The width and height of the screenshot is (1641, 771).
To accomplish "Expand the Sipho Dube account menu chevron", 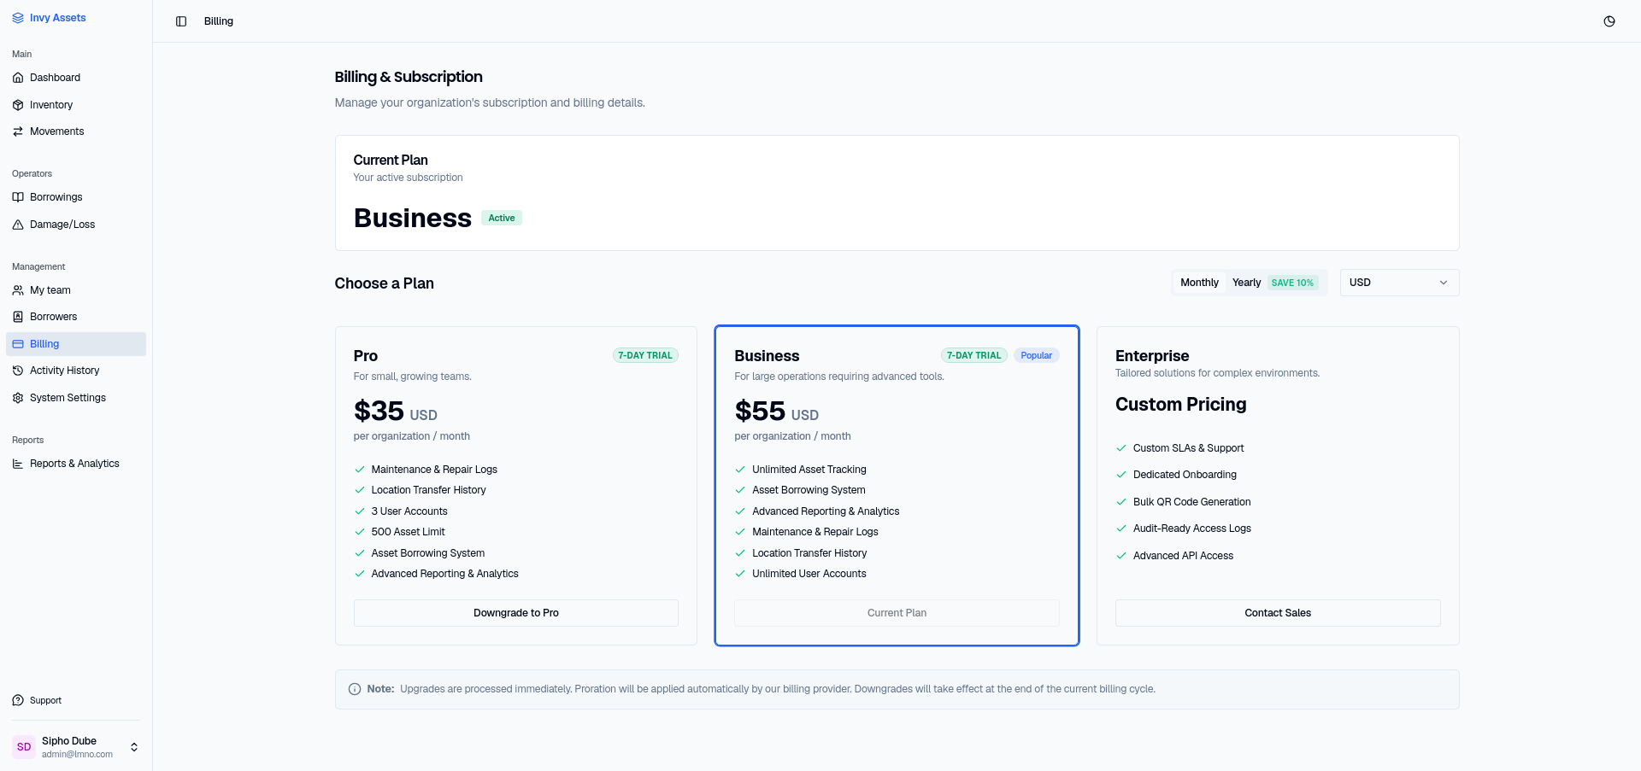I will tap(134, 747).
